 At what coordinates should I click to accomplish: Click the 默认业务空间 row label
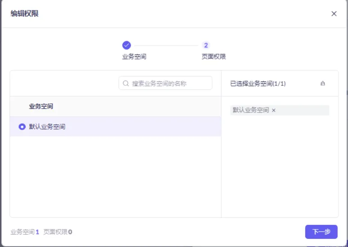[x=47, y=127]
